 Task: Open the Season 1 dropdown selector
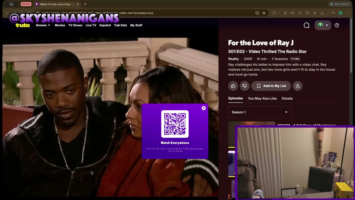point(260,112)
